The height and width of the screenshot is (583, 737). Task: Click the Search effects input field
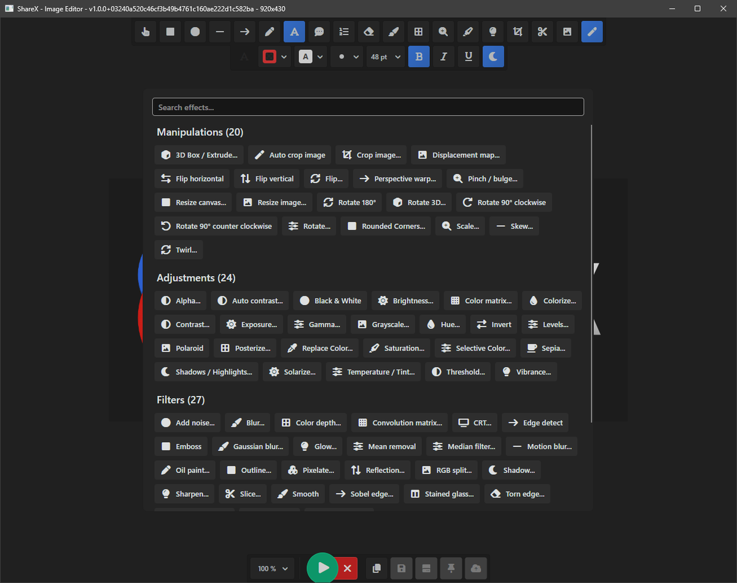click(368, 107)
